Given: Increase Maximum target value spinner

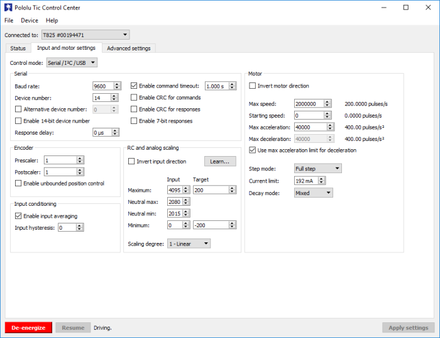Looking at the screenshot, I should pyautogui.click(x=232, y=188).
